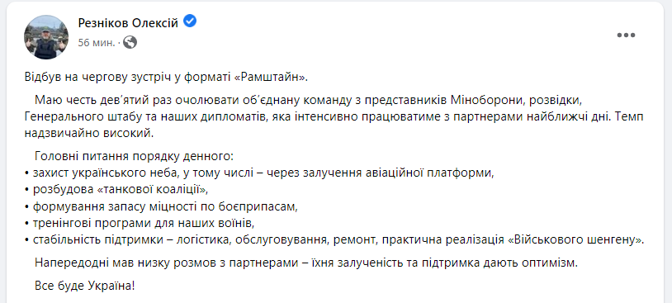Click the phrase «Військового шенгену»
The width and height of the screenshot is (672, 303).
575,240
